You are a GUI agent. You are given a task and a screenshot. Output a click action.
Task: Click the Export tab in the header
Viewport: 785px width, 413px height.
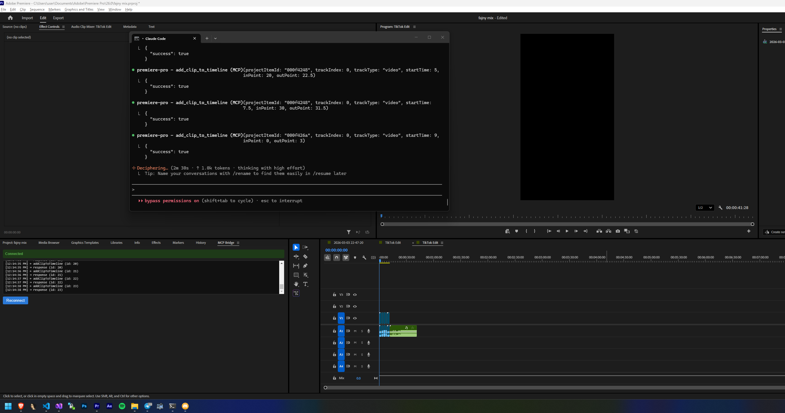click(x=58, y=18)
